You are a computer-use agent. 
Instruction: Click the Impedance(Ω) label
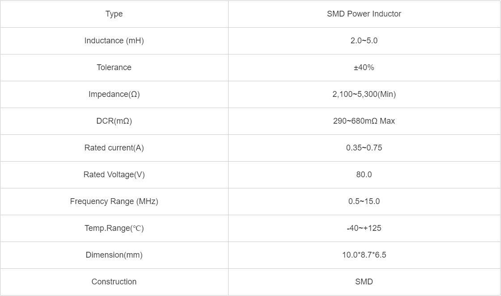(114, 94)
